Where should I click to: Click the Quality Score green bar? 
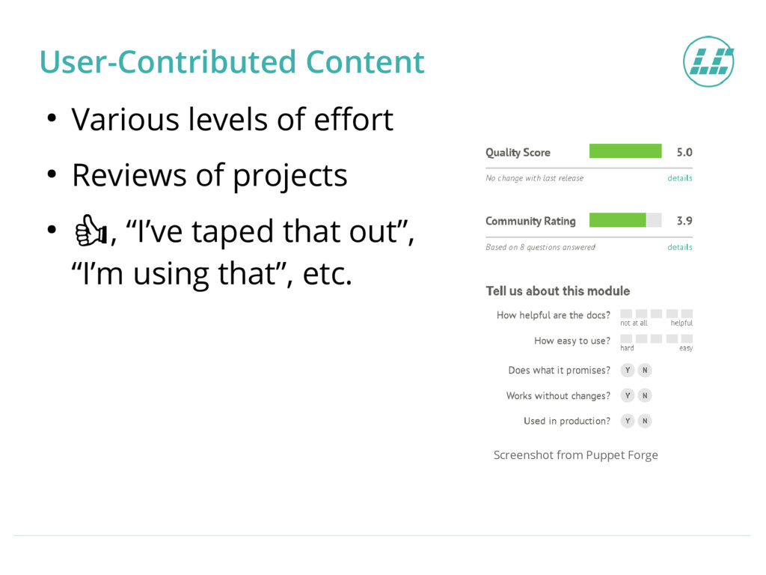[x=625, y=151]
